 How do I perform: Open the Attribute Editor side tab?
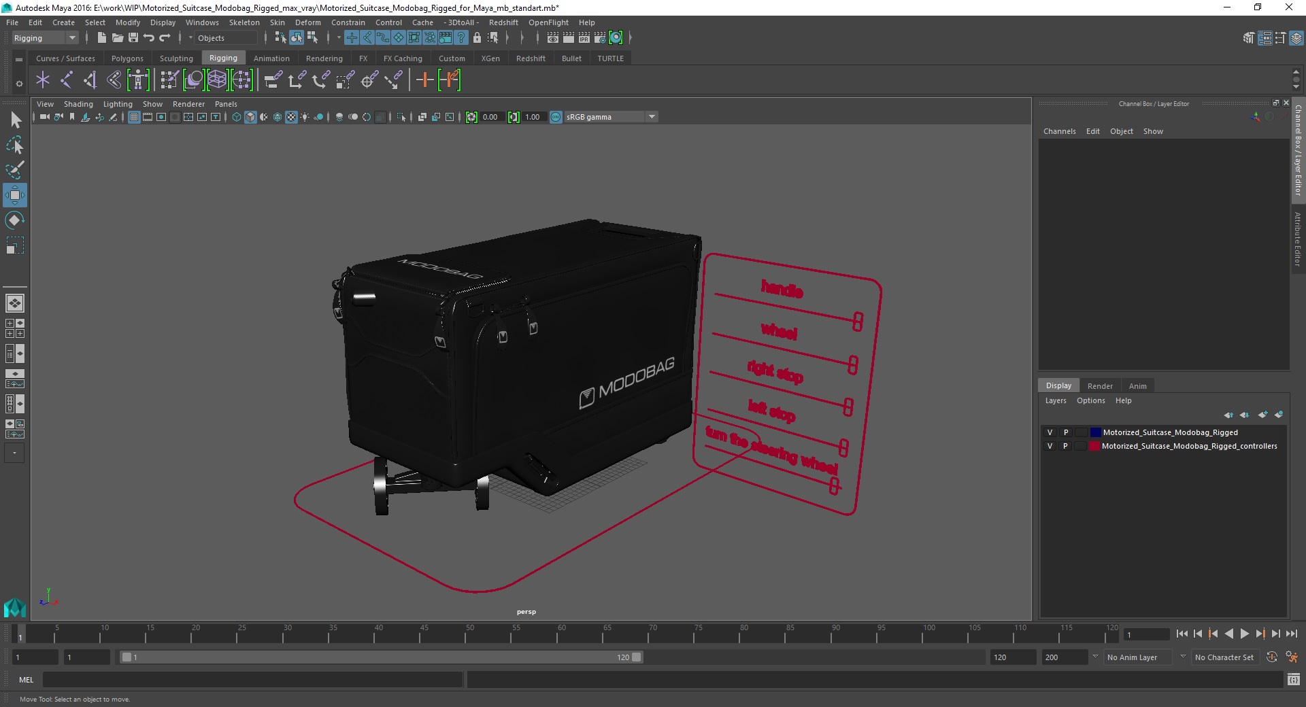1298,239
